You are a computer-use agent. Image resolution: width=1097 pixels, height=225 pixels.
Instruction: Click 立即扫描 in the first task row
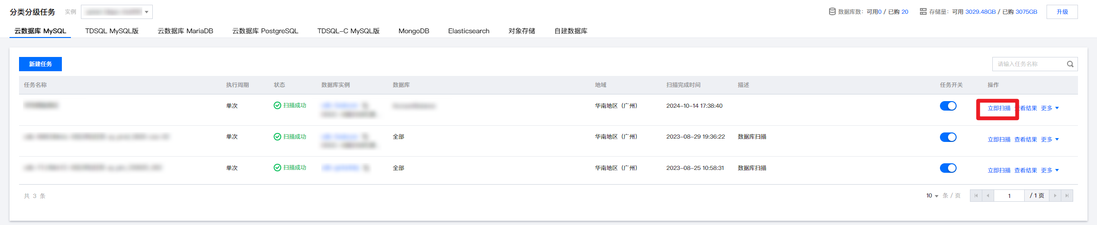998,108
